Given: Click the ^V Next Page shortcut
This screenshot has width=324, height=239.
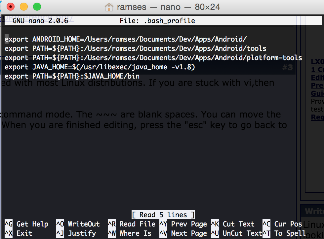Looking at the screenshot, I should pos(183,233).
